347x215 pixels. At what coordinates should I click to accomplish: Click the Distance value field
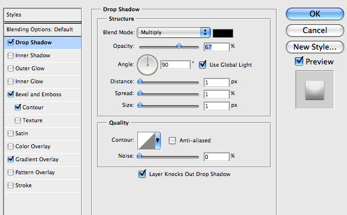[217, 82]
